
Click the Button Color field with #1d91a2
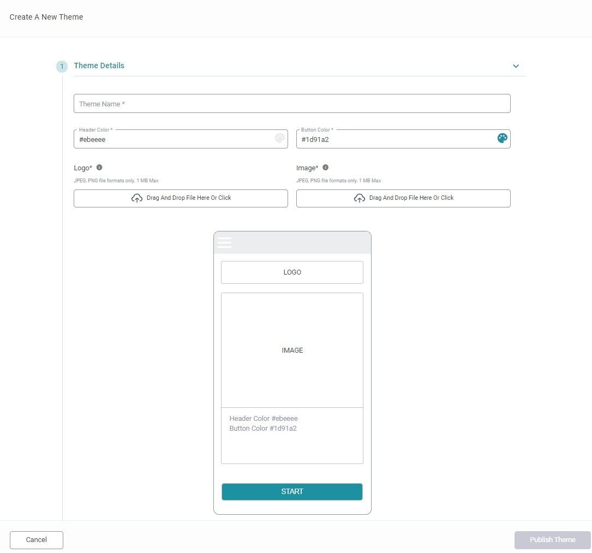[x=403, y=139]
